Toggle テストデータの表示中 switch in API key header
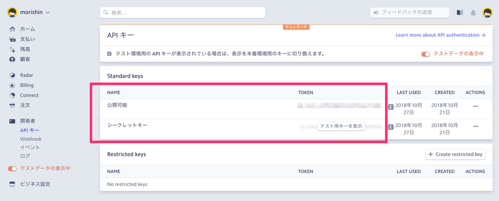499x201 pixels. coord(425,54)
